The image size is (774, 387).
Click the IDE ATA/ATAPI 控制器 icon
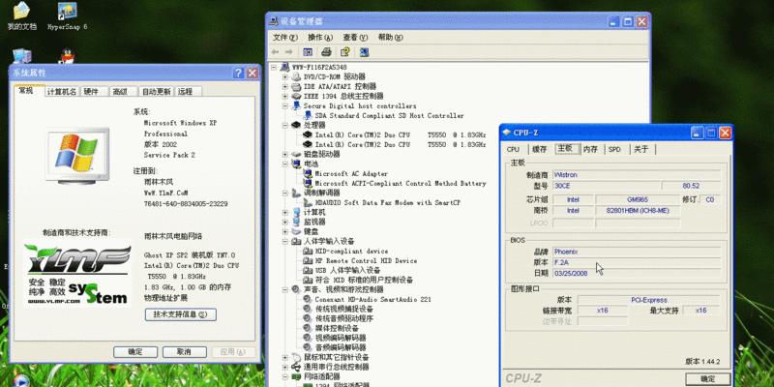(x=296, y=86)
